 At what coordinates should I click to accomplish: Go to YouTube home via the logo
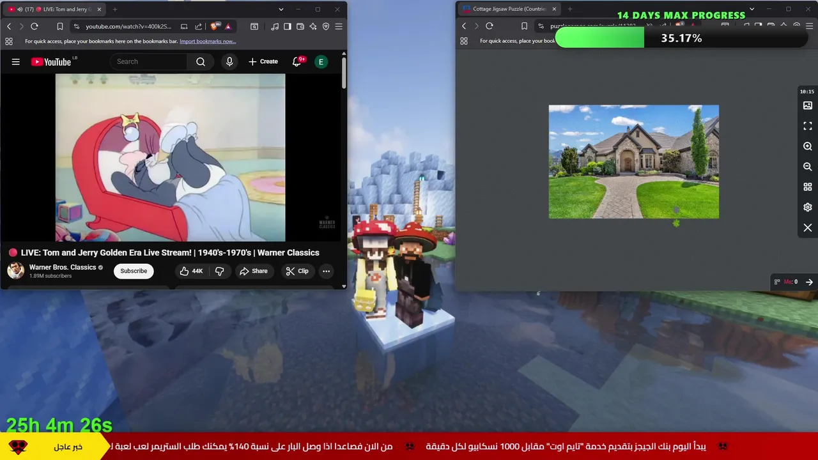(51, 62)
